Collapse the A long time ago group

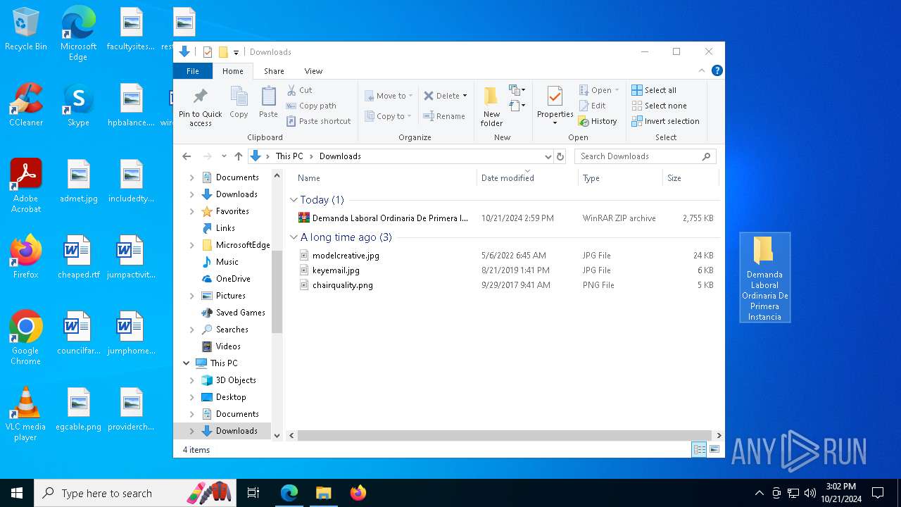pyautogui.click(x=294, y=237)
